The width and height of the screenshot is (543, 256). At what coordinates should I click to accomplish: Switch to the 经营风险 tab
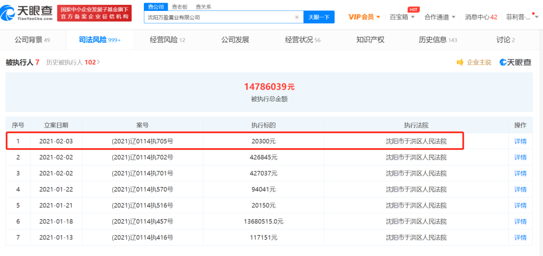coord(168,40)
